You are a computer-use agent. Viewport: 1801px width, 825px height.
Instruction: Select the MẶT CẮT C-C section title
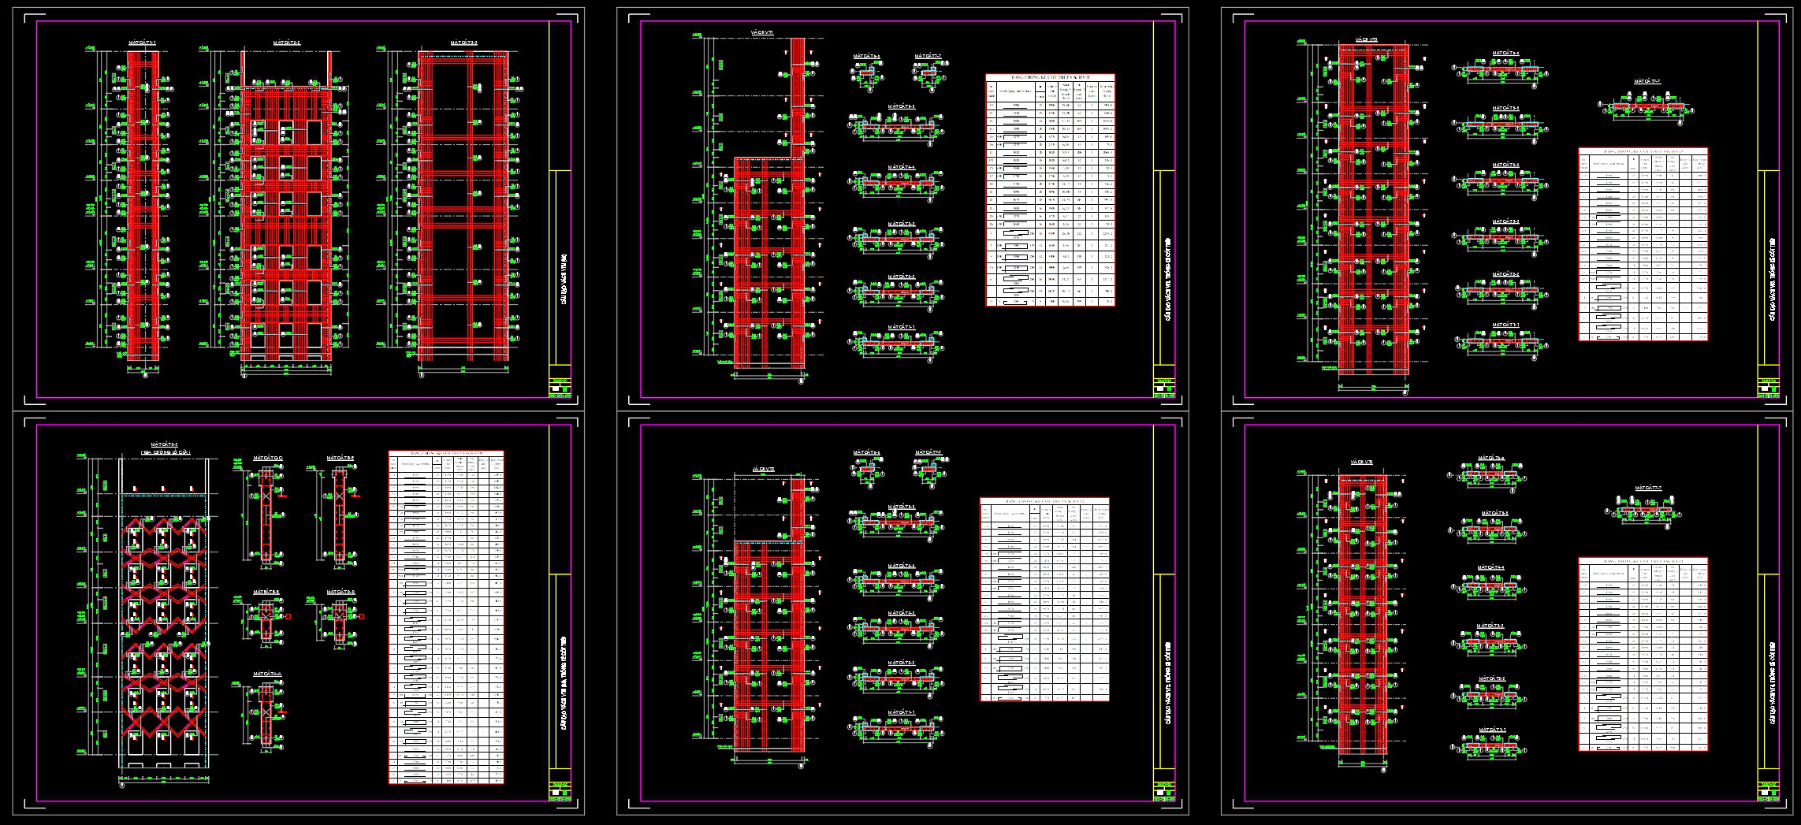pos(268,459)
